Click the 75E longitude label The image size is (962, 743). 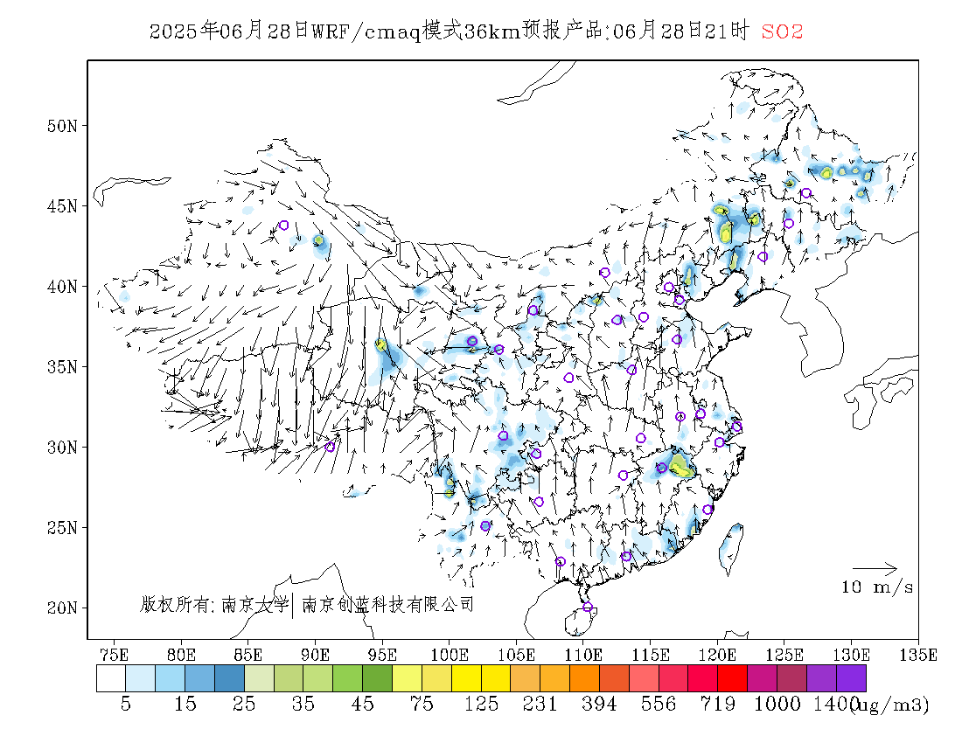[x=114, y=656]
